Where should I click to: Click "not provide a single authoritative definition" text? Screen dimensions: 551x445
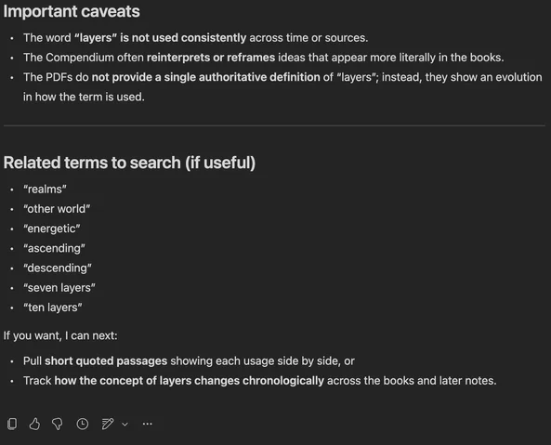pyautogui.click(x=206, y=77)
